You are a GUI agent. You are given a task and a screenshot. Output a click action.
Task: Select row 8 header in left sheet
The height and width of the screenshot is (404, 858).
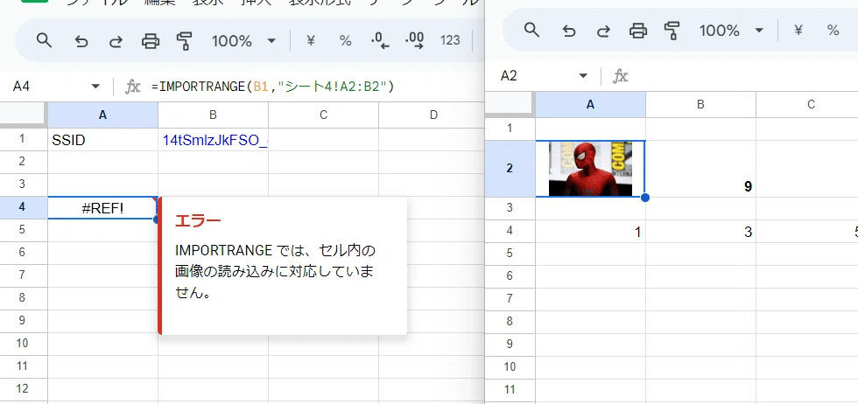(x=24, y=298)
